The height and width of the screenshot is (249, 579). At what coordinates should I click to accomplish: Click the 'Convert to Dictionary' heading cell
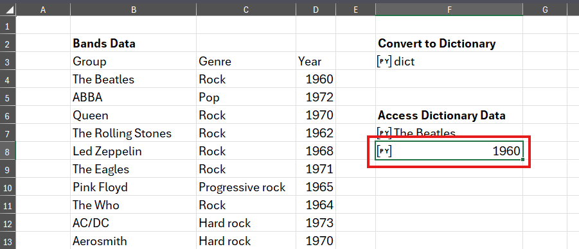coord(449,43)
